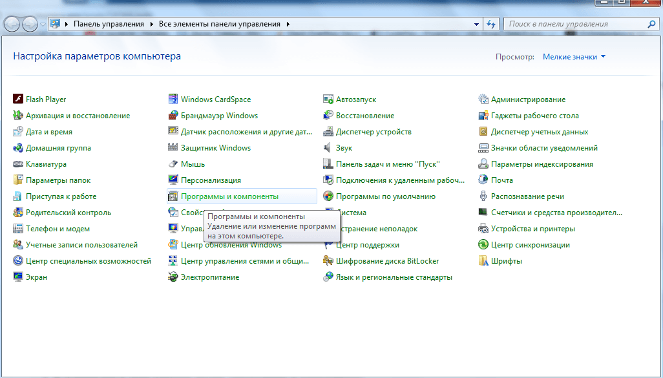Open the Мелкие значки view dropdown
This screenshot has width=663, height=378.
(574, 57)
